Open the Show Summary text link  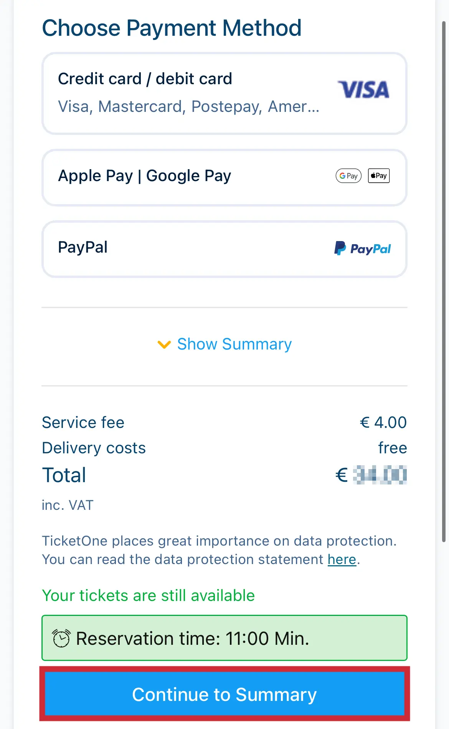tap(234, 344)
